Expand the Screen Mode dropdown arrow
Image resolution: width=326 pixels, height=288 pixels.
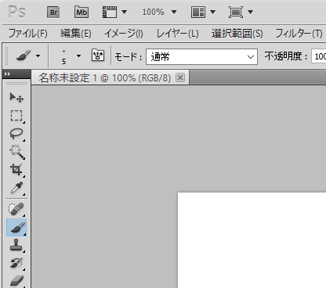(x=250, y=12)
